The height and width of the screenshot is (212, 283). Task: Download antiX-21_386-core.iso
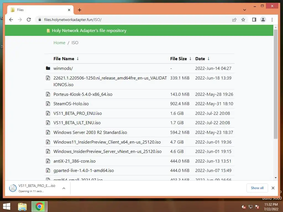click(74, 161)
